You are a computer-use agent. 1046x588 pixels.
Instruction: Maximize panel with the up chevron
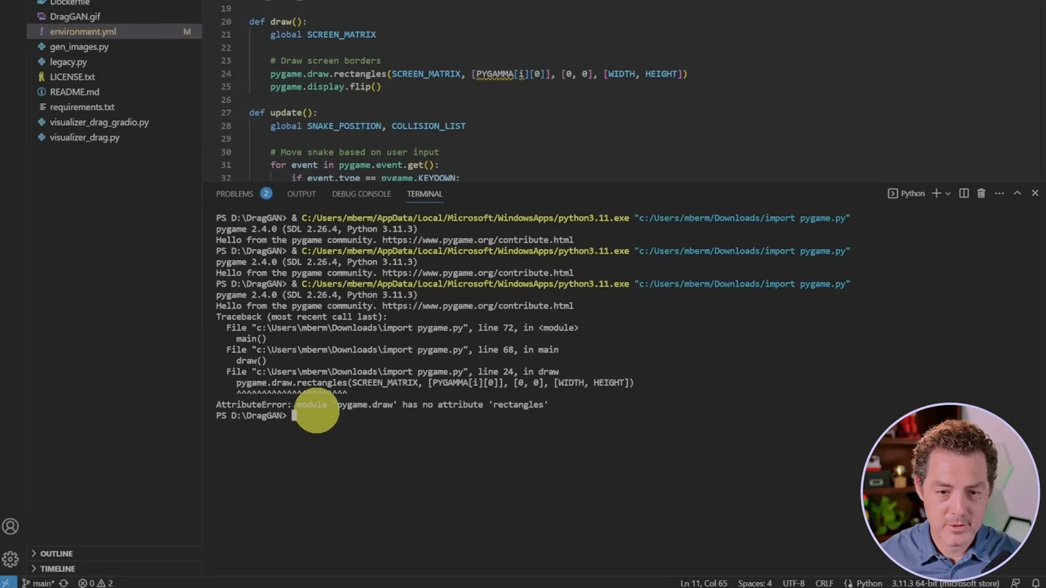click(1017, 193)
